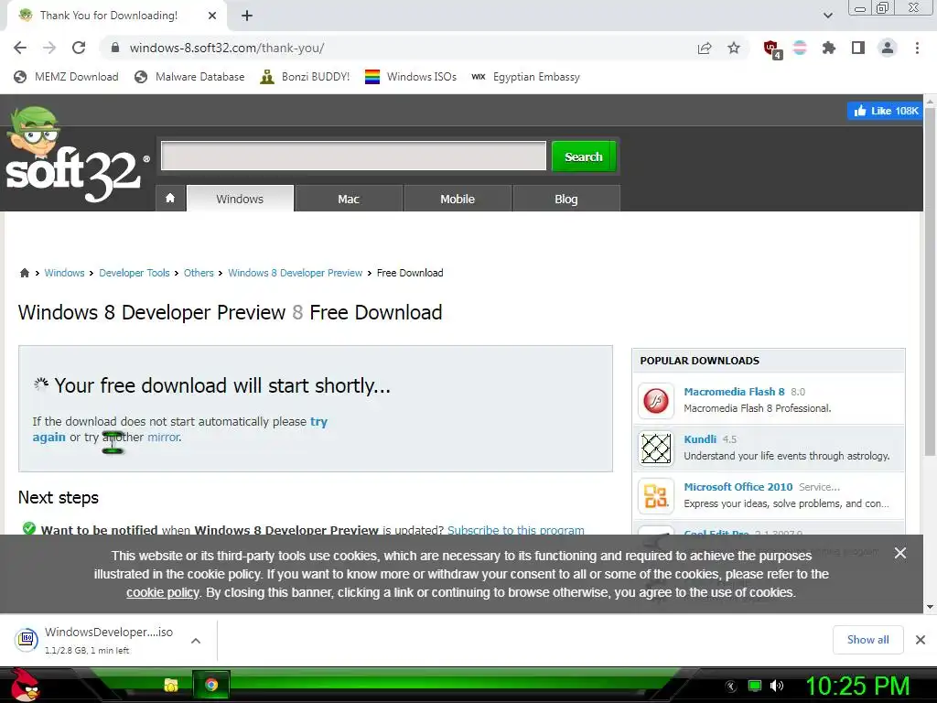
Task: Select the Windows nav tab
Action: coord(240,199)
